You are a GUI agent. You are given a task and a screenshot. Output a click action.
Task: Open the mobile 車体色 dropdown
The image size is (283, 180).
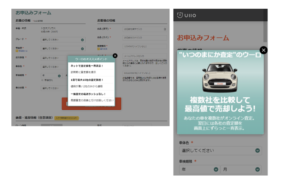220,150
